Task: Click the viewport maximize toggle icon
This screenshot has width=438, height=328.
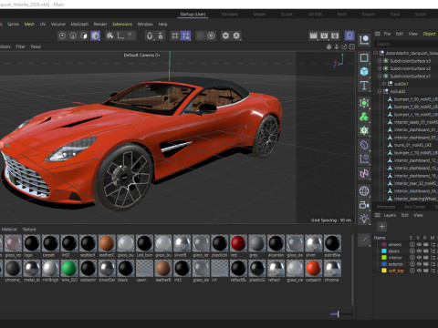Action: pyautogui.click(x=352, y=46)
